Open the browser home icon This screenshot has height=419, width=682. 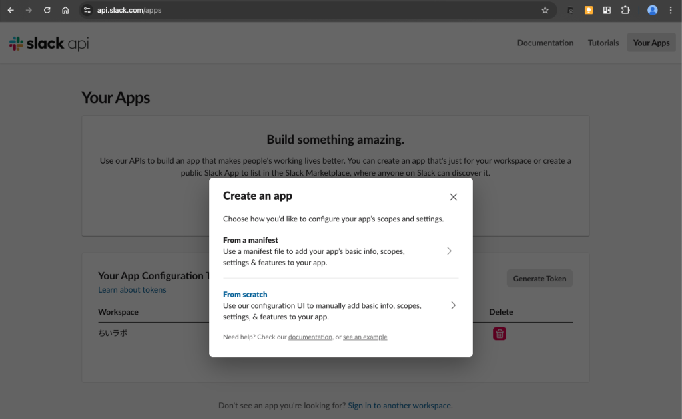coord(65,10)
